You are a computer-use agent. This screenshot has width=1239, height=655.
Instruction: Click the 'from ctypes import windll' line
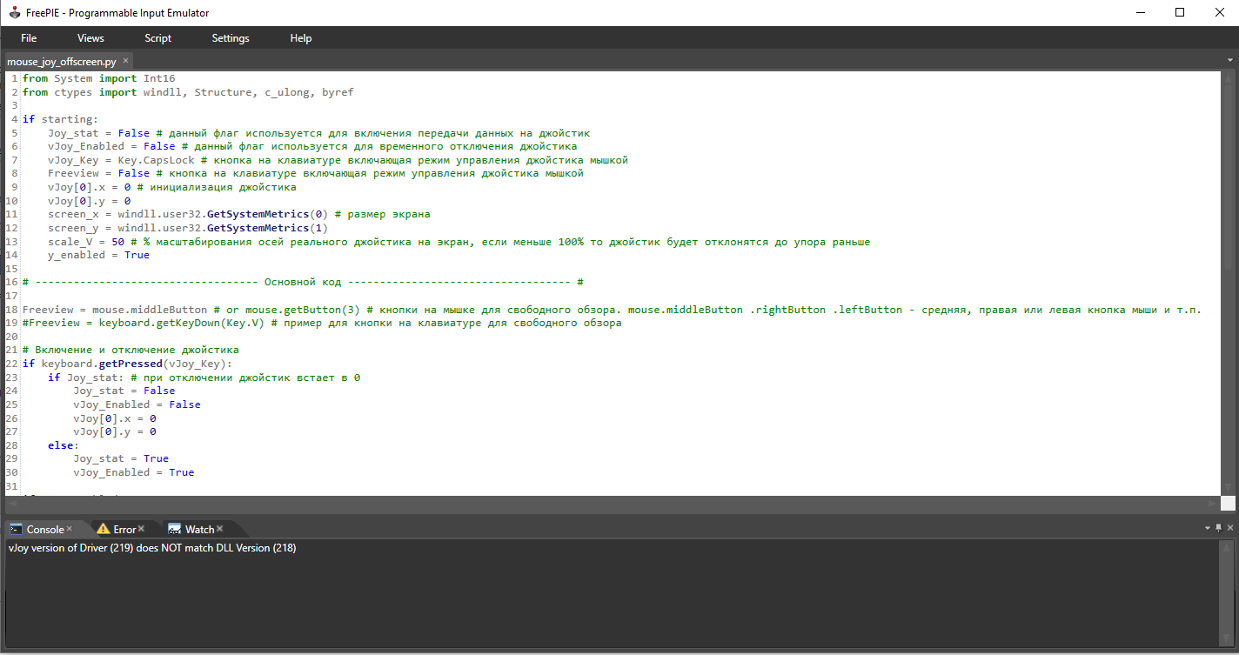(x=188, y=92)
